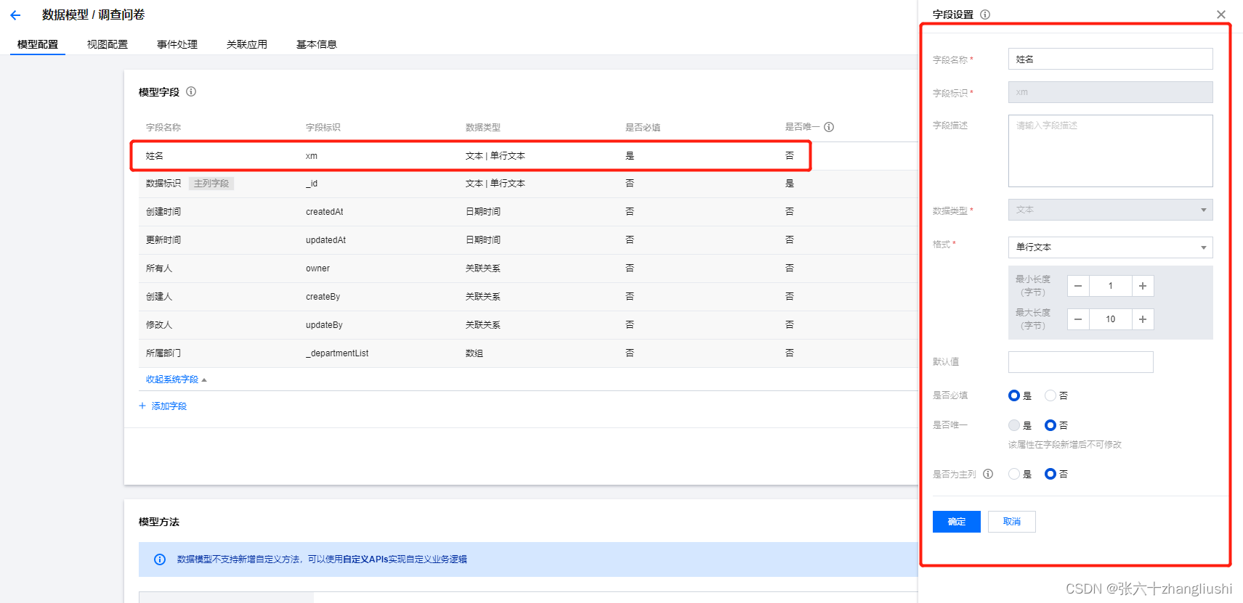Screen dimensions: 1243x603
Task: Click the info icon in 模型方法 notice
Action: pyautogui.click(x=160, y=559)
